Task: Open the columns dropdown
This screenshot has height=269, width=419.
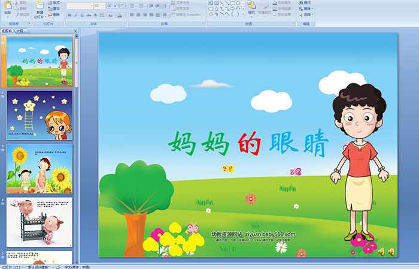Action: pyautogui.click(x=166, y=15)
